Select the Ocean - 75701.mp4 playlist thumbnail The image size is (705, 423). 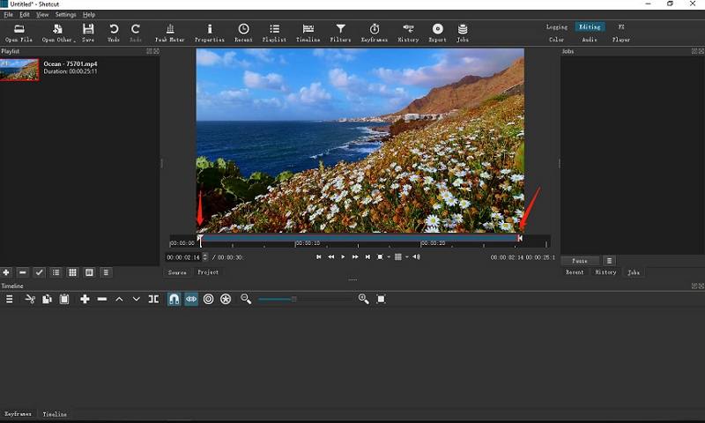point(19,70)
